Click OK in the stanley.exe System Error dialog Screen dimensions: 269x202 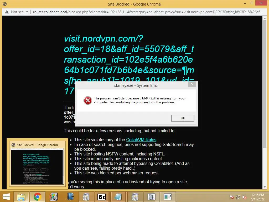pos(183,118)
